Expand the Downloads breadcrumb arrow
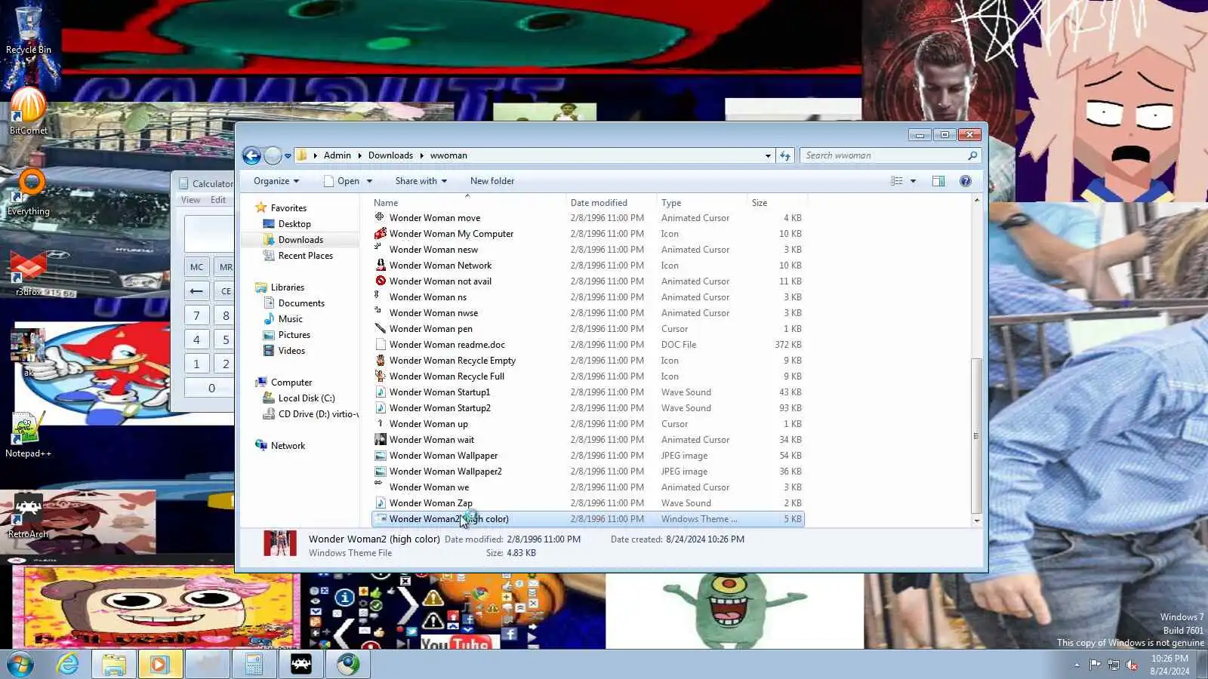This screenshot has height=679, width=1208. (x=422, y=155)
